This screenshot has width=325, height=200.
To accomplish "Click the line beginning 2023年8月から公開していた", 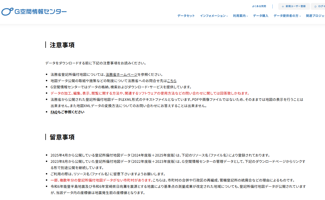I will tap(178, 164).
